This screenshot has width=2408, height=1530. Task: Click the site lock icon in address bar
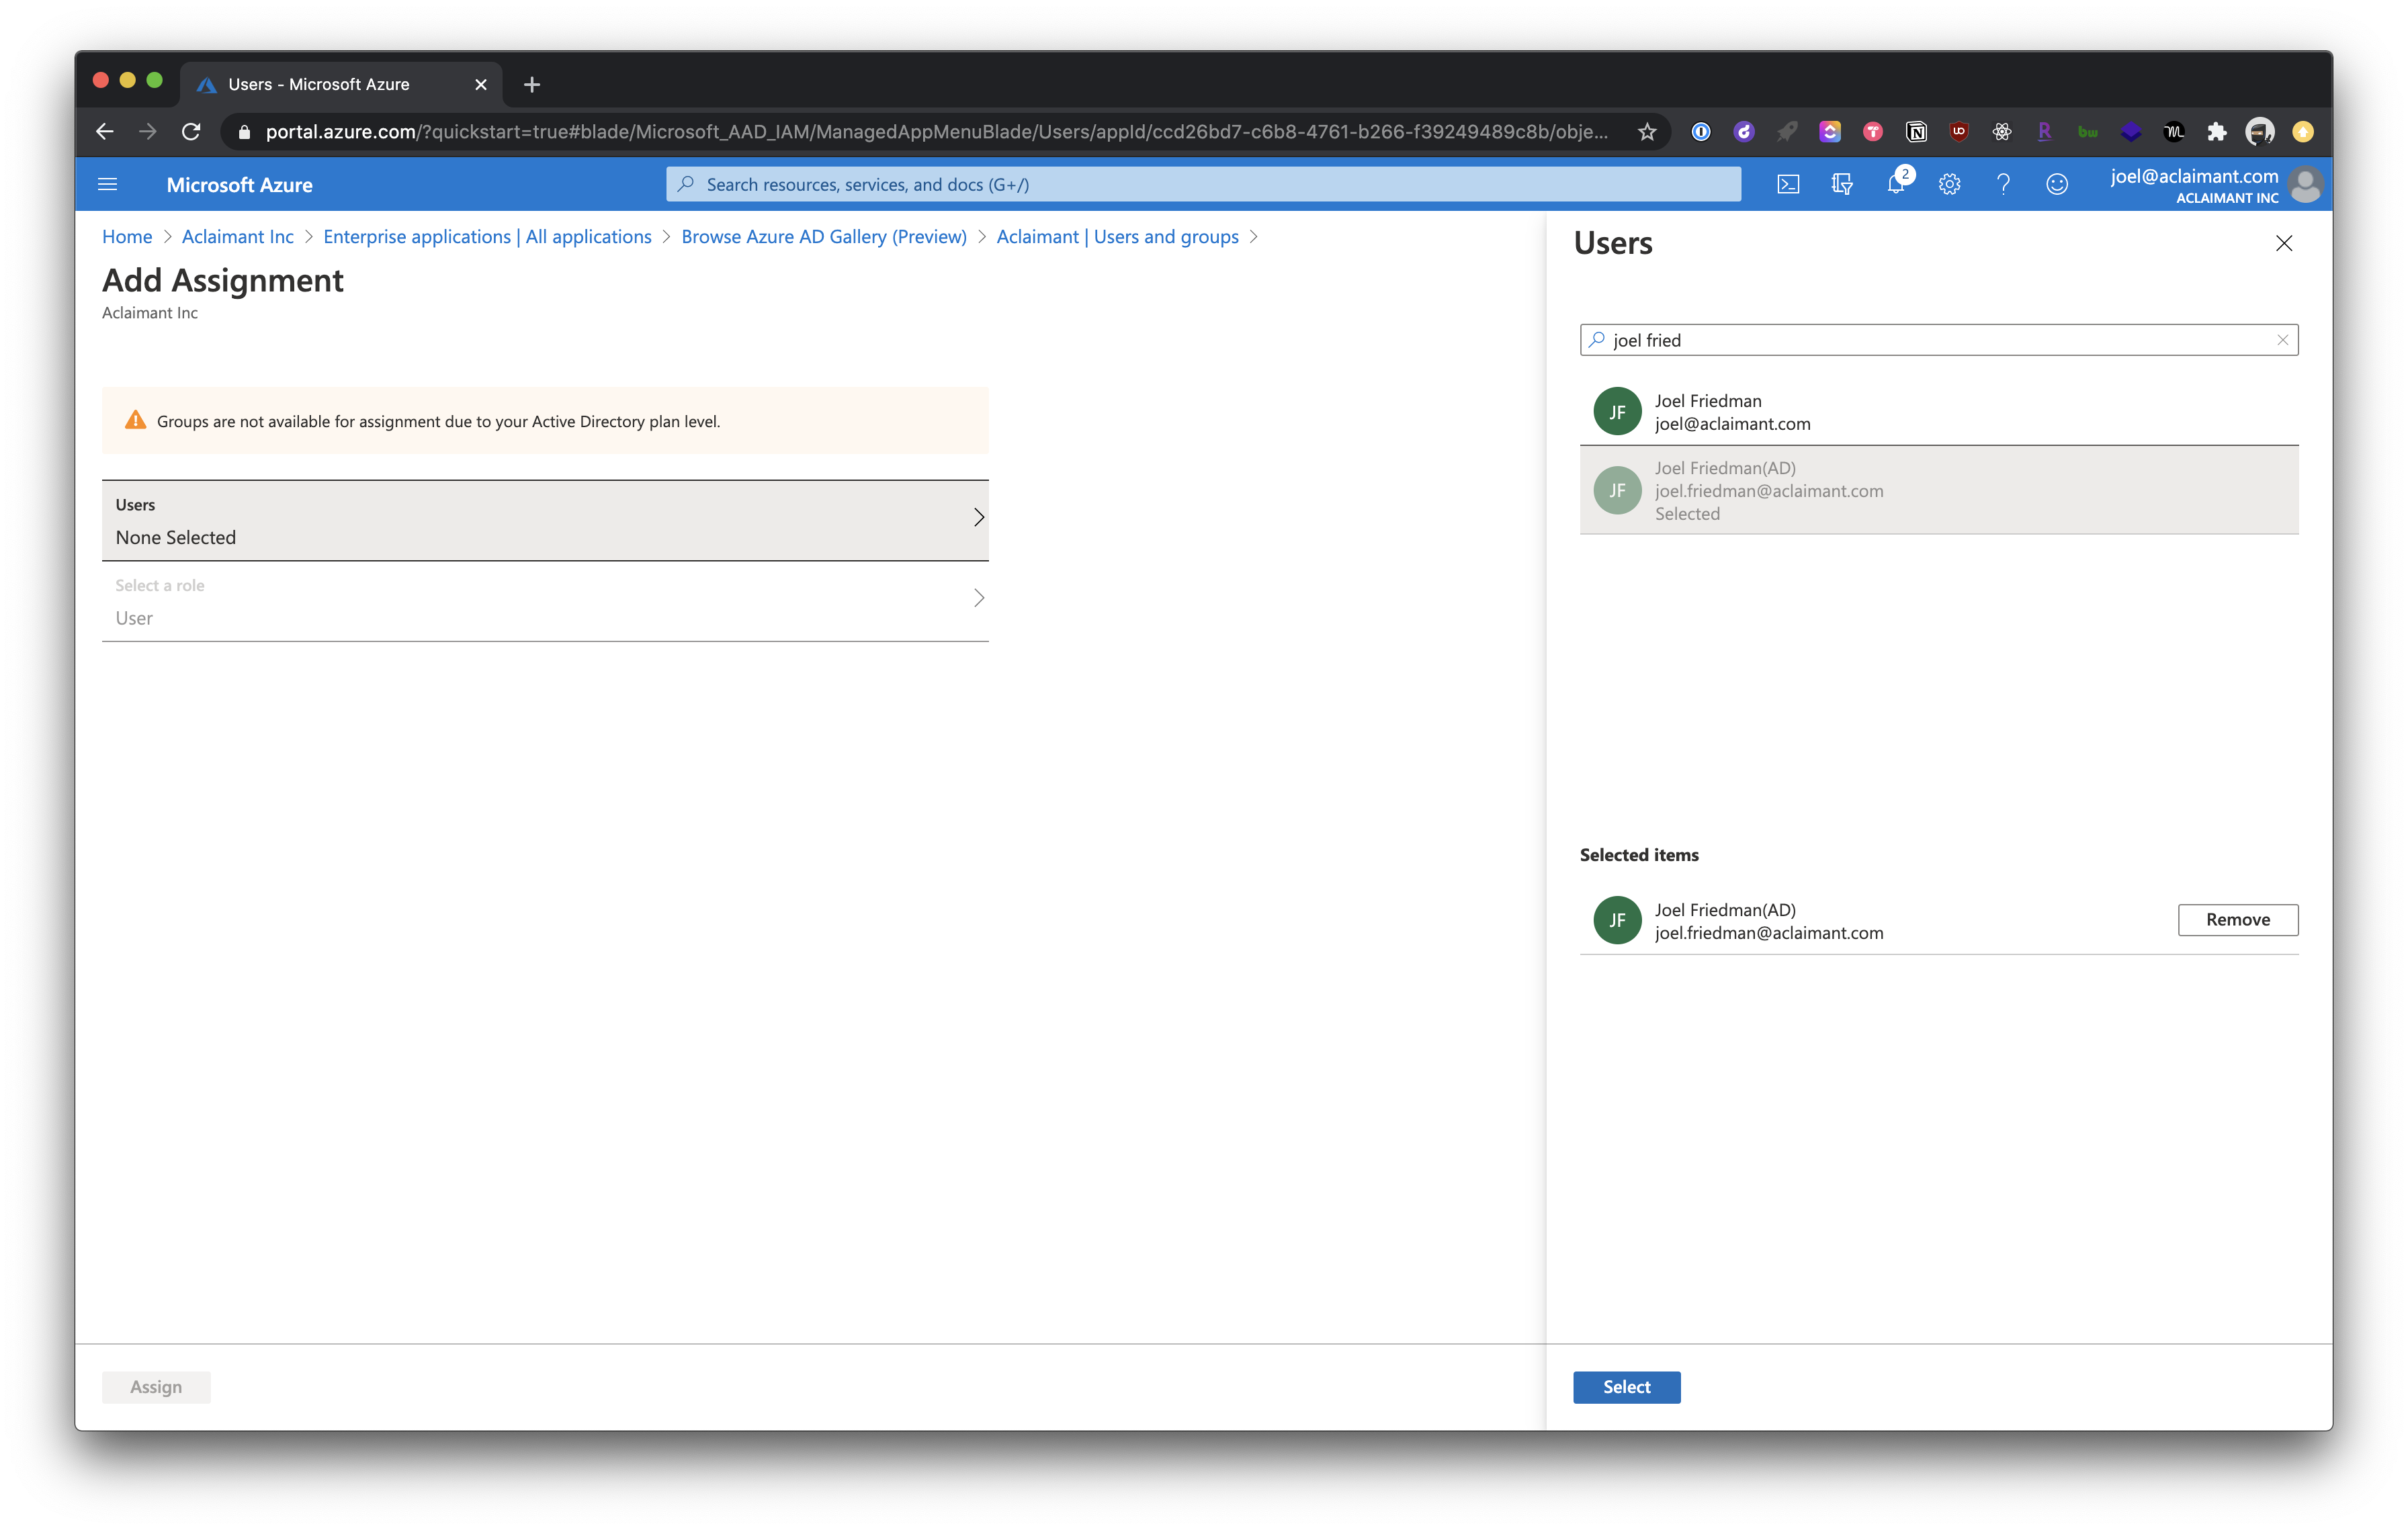point(244,131)
